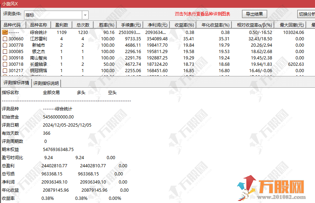The width and height of the screenshot is (315, 203).
Task: Click return rate value 35.41
Action: 189,39
